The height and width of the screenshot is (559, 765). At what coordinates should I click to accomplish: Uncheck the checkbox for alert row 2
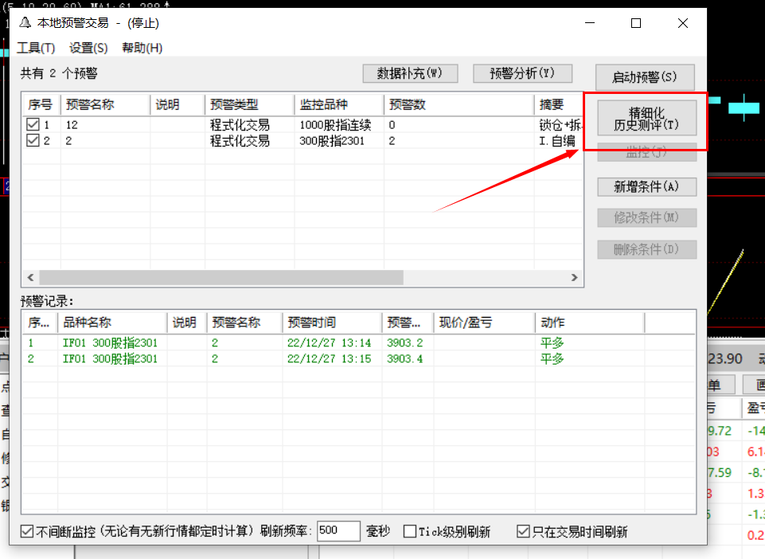33,141
